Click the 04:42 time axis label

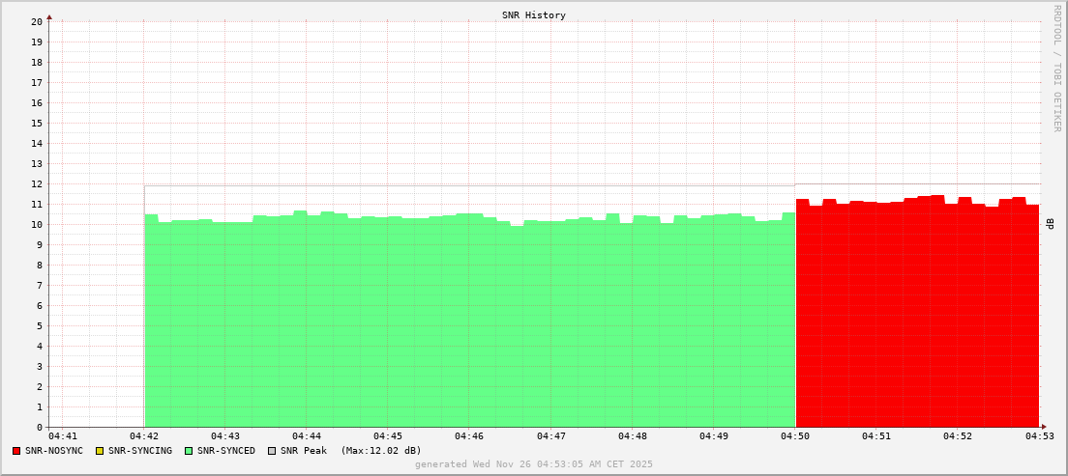(144, 436)
